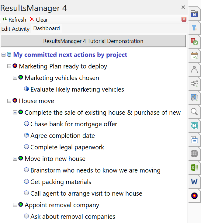Select Complete the sale of existing house item
This screenshot has width=201, height=223.
[x=103, y=113]
